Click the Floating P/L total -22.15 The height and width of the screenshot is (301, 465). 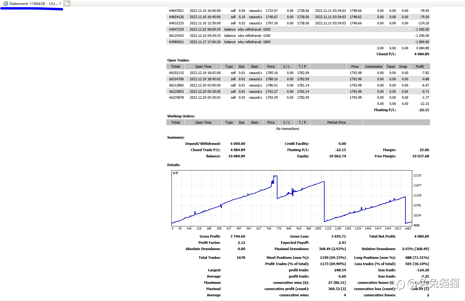coord(423,110)
